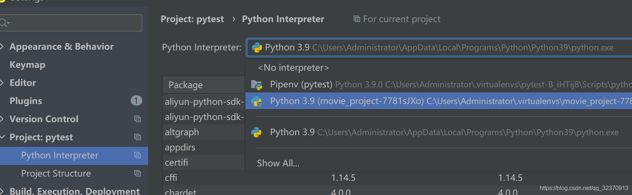This screenshot has height=195, width=632.
Task: Expand the Appearance & Behavior section
Action: click(x=2, y=46)
